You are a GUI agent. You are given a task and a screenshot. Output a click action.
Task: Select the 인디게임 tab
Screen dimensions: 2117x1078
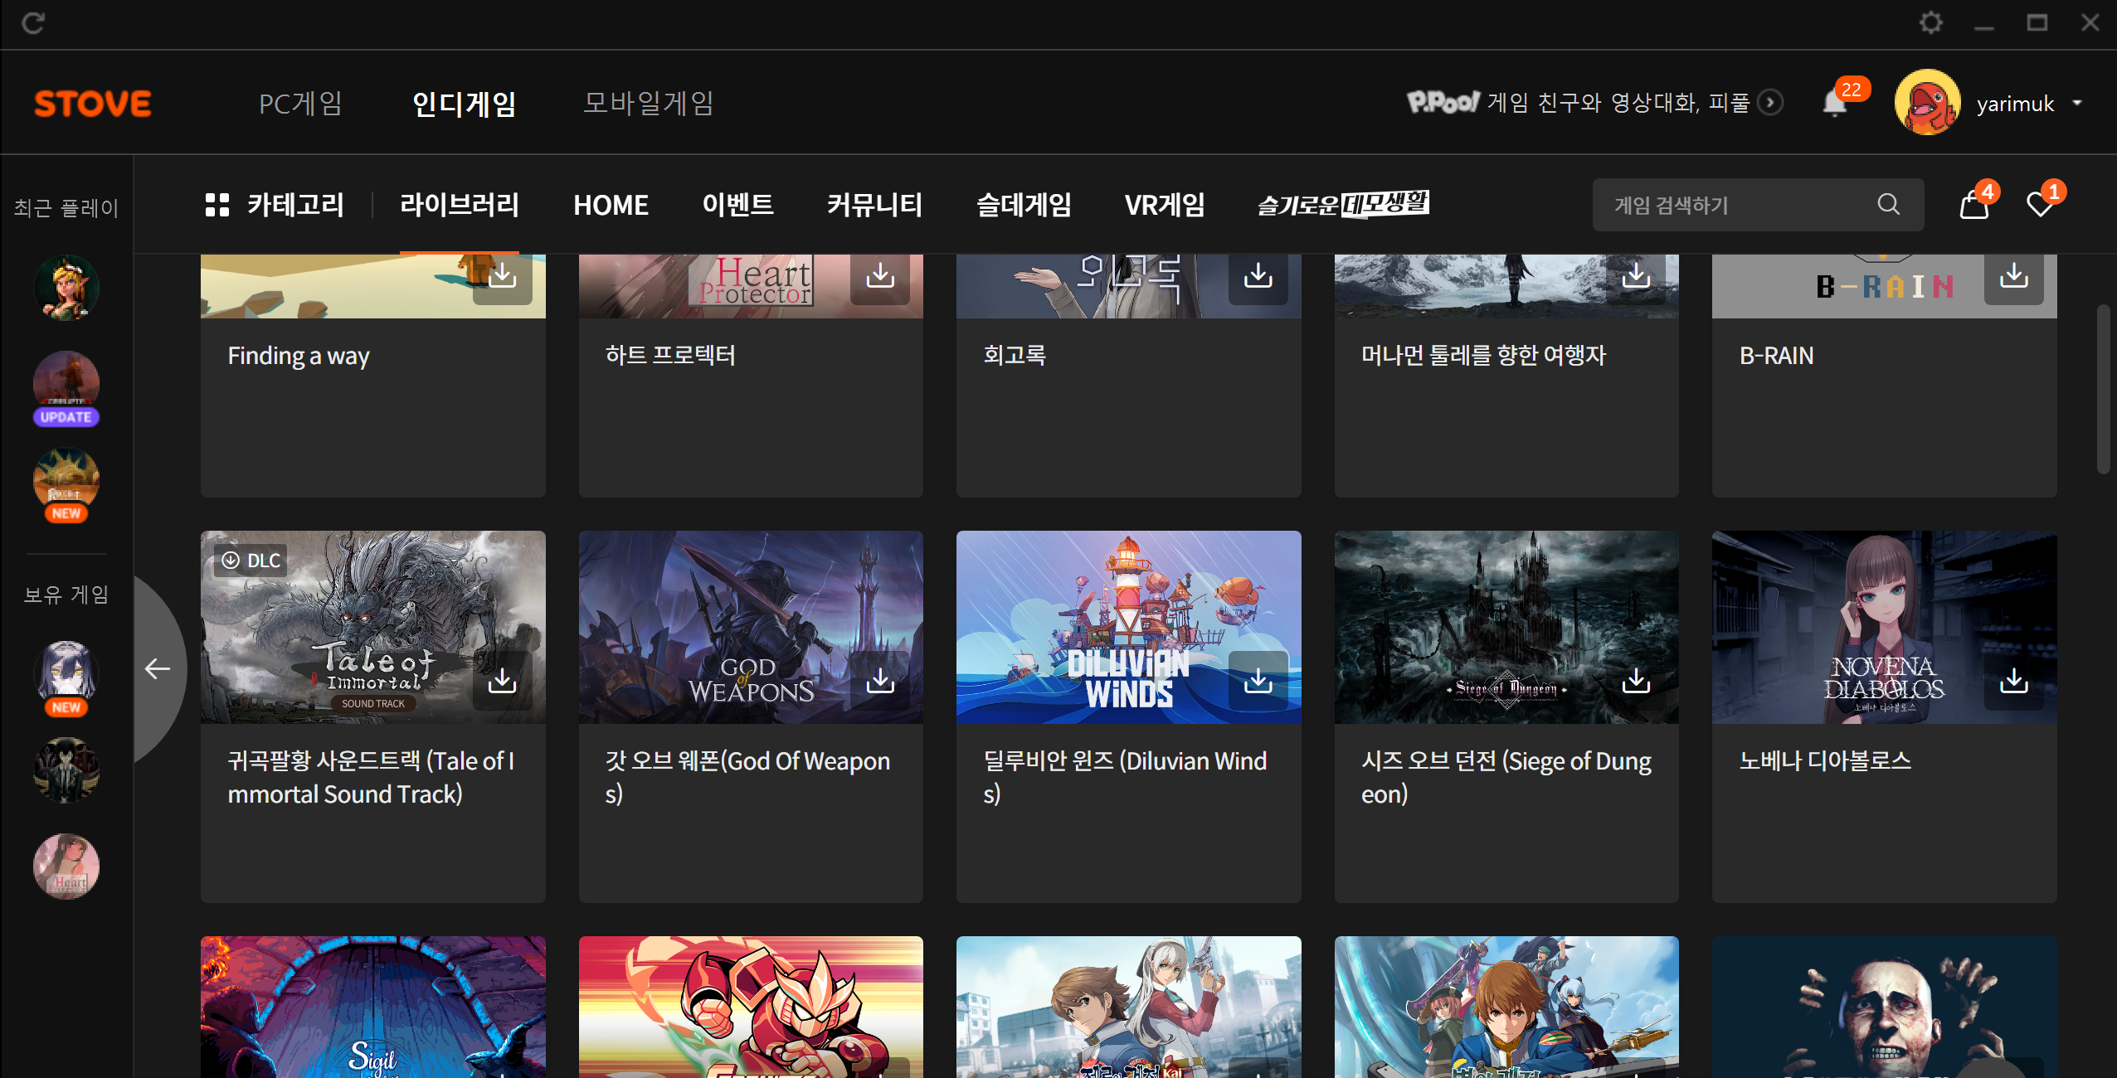pyautogui.click(x=465, y=104)
